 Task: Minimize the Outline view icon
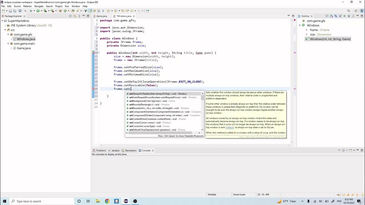358,16
